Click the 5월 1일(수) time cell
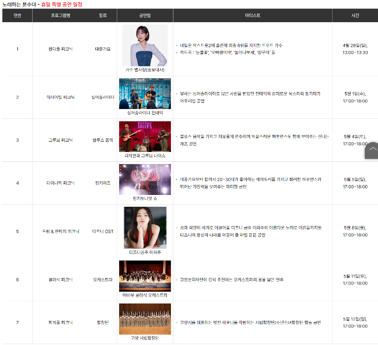 pyautogui.click(x=355, y=97)
